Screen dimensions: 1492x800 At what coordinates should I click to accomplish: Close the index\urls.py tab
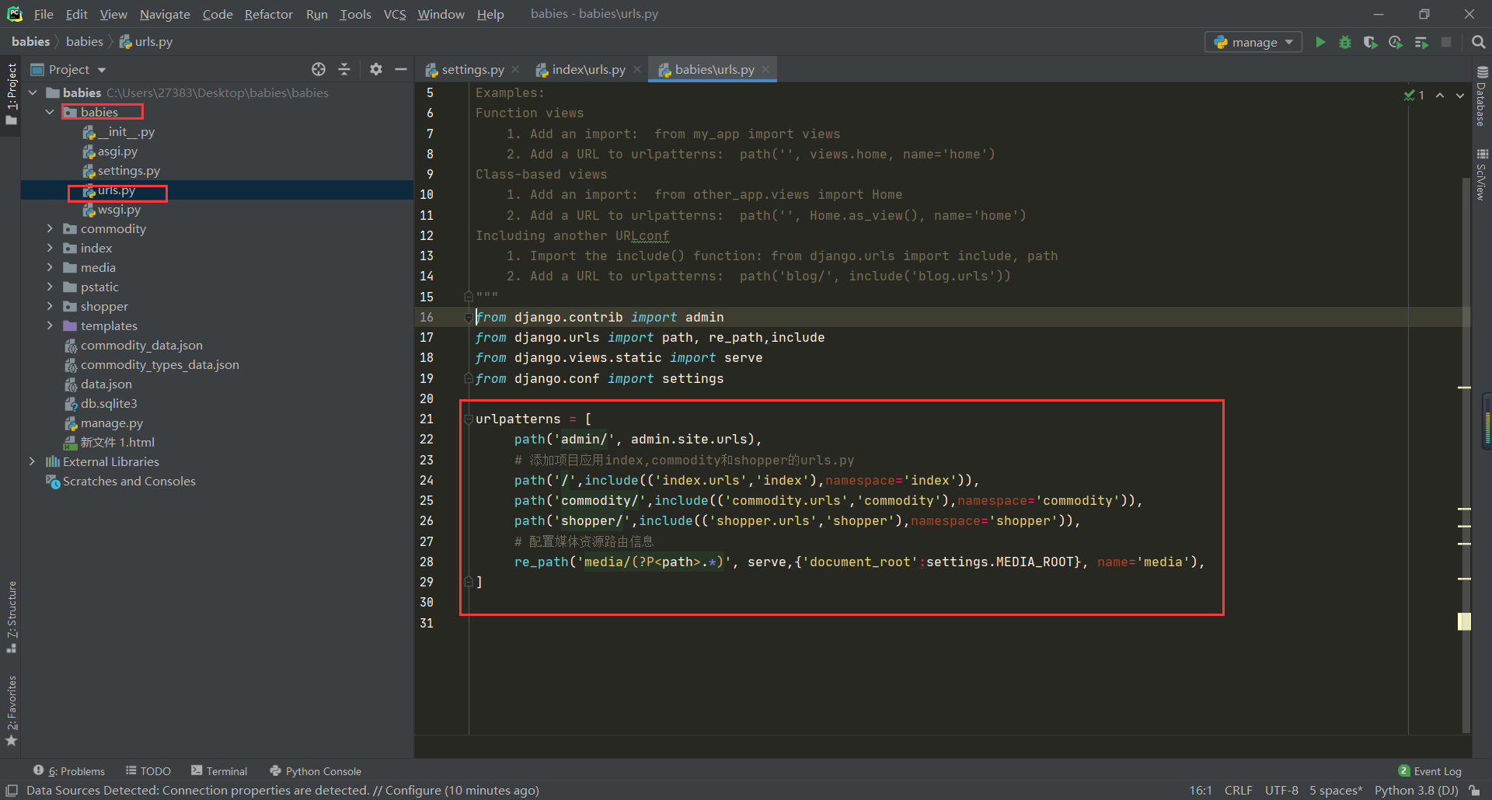pyautogui.click(x=637, y=69)
